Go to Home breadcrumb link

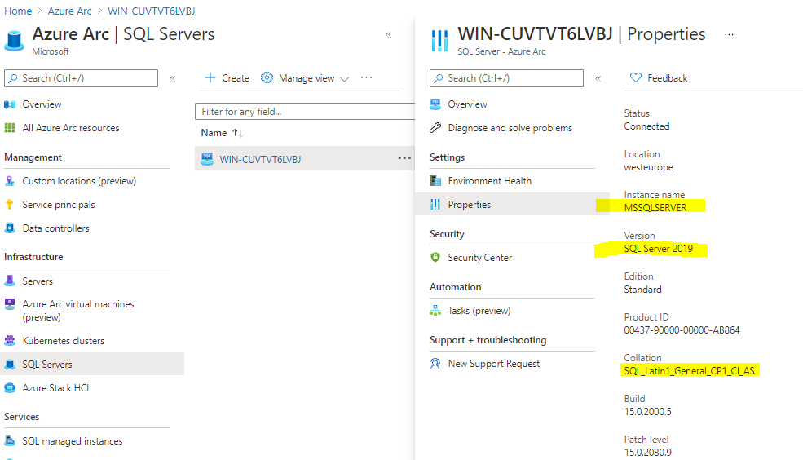click(18, 11)
